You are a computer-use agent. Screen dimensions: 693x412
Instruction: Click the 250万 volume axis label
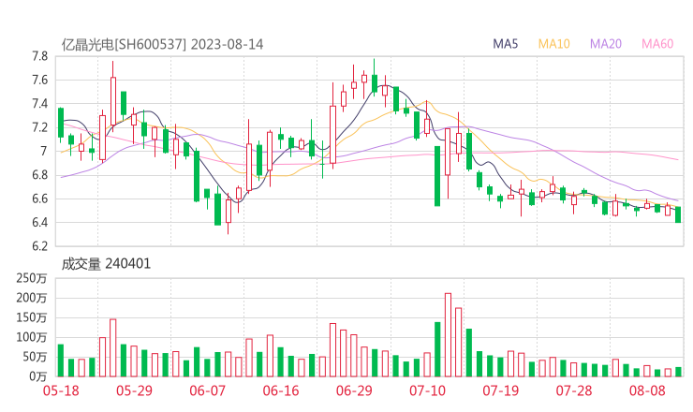click(32, 278)
